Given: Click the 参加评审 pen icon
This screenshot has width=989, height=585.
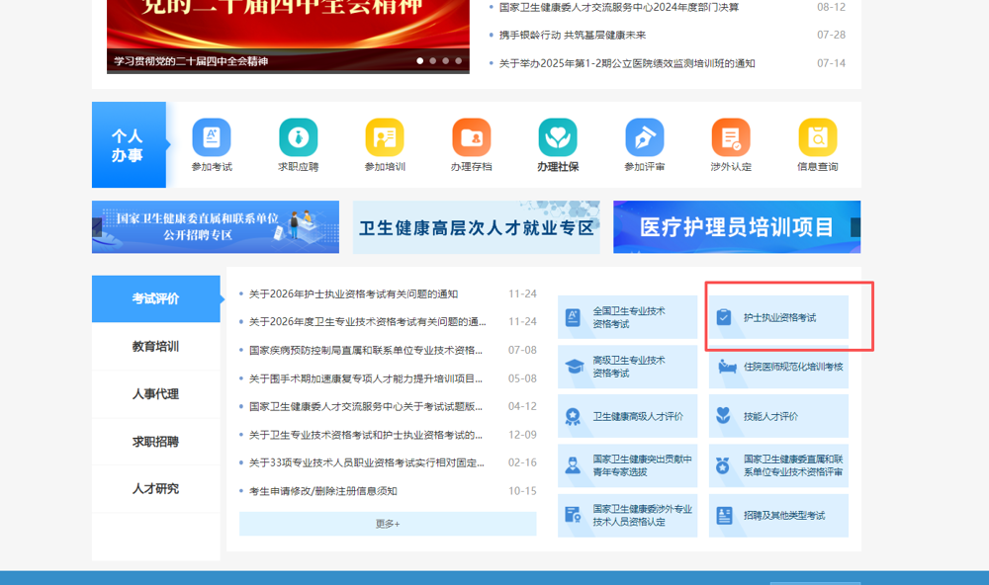Looking at the screenshot, I should point(644,137).
